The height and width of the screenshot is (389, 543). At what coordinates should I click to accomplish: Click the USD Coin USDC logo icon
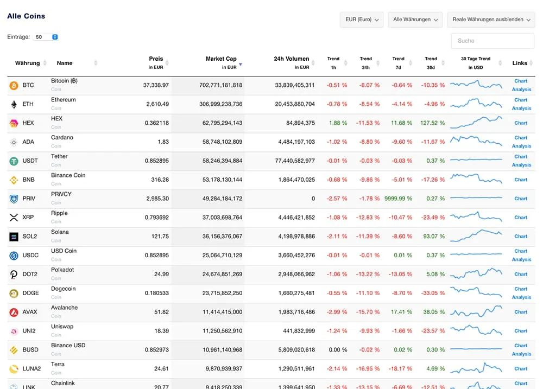[x=14, y=256]
